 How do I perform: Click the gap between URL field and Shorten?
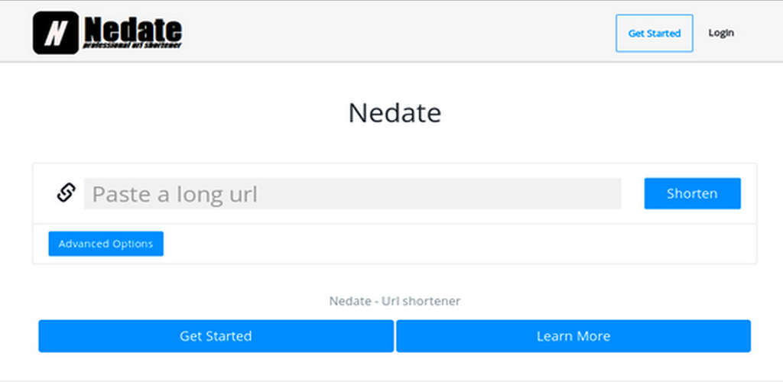(633, 194)
